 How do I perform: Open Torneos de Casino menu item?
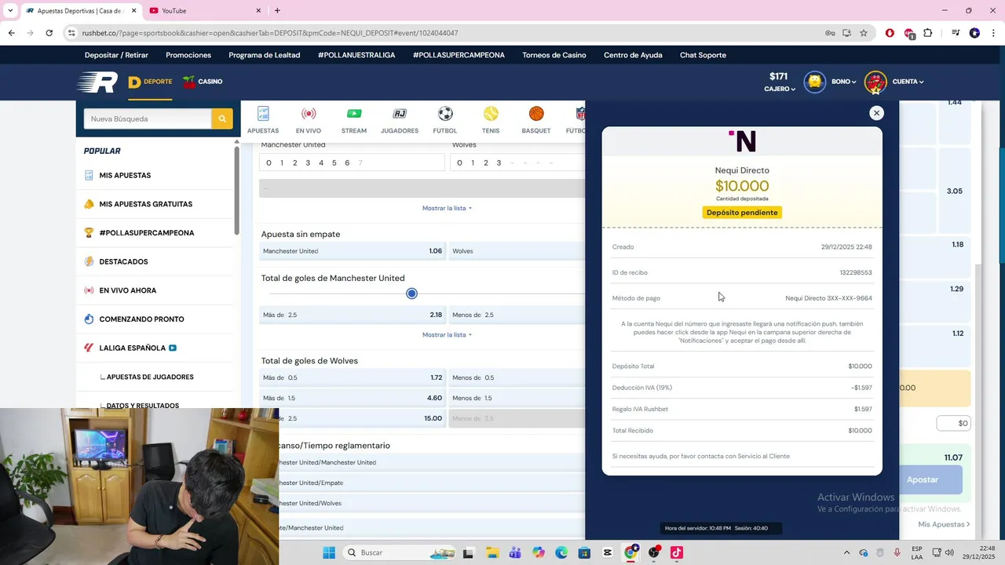click(554, 55)
